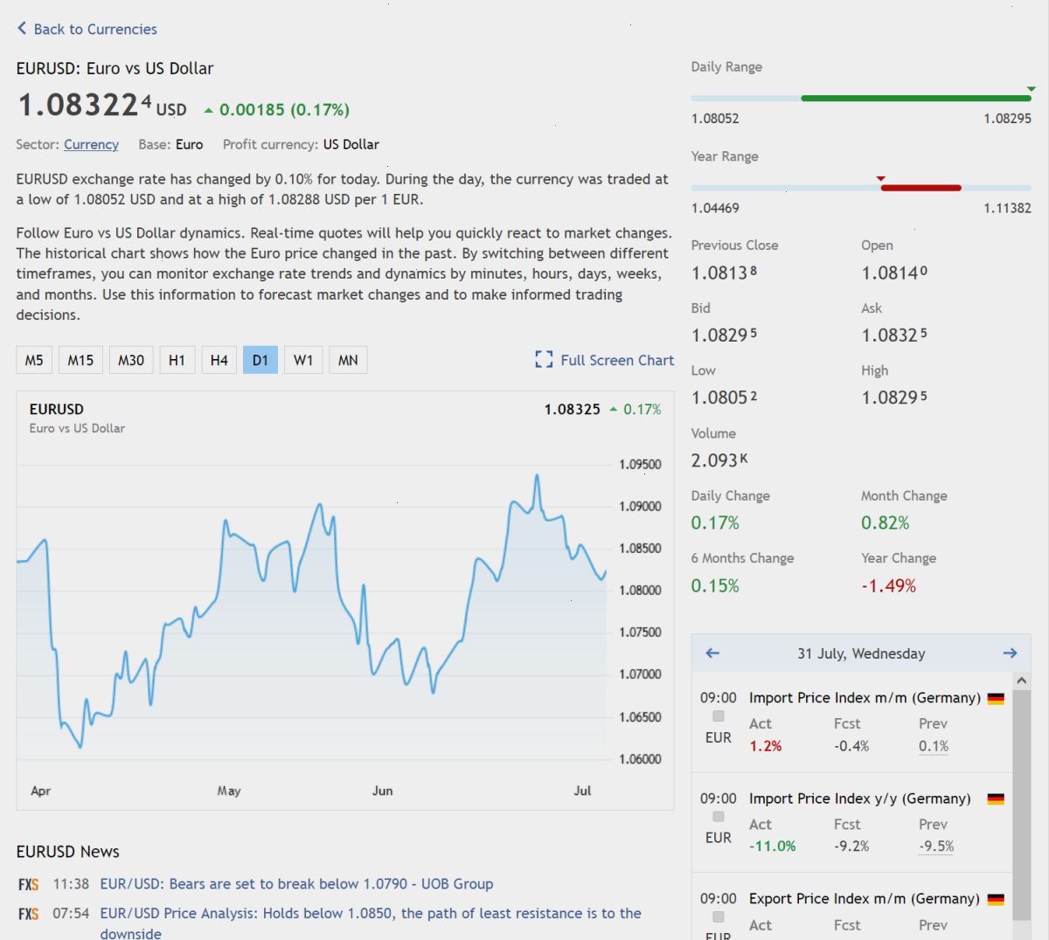Go back to Currencies page
Image resolution: width=1049 pixels, height=940 pixels.
(x=87, y=29)
